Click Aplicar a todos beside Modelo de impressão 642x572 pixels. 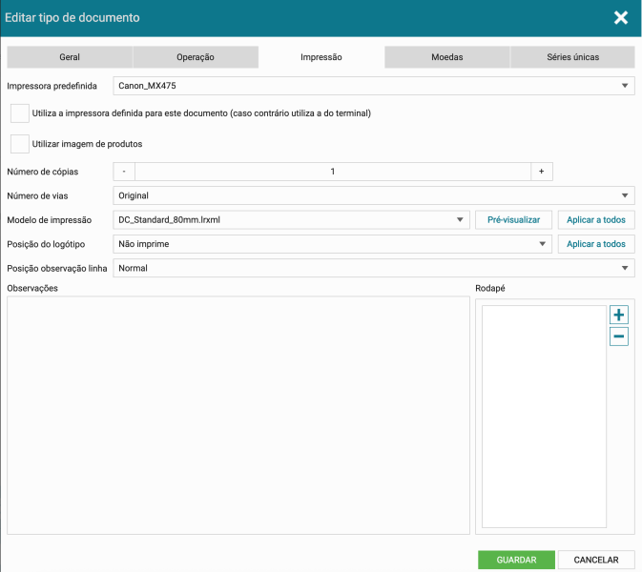pos(596,219)
